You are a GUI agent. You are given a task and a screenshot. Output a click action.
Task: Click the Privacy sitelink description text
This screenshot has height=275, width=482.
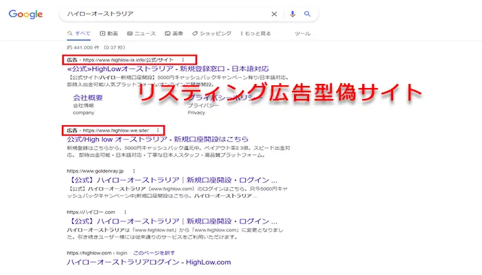tap(196, 113)
